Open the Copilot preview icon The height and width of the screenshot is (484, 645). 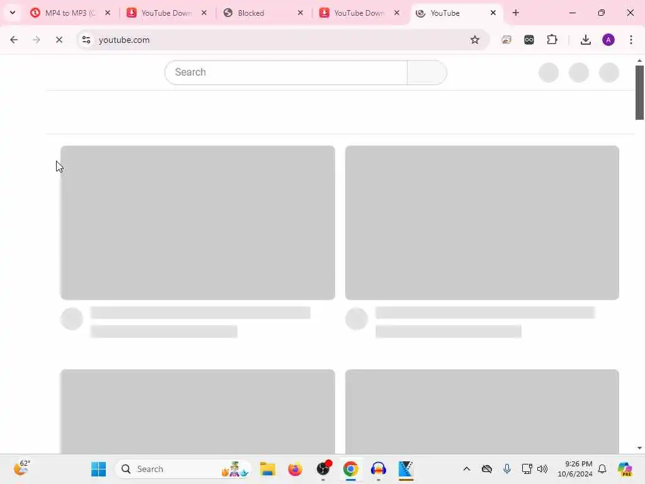pyautogui.click(x=625, y=469)
